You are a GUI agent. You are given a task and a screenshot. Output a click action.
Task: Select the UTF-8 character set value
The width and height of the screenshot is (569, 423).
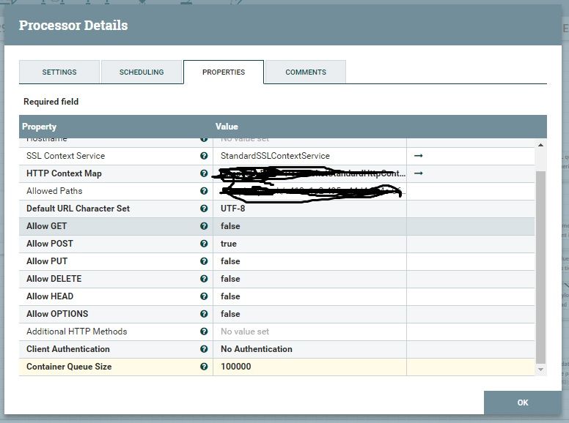(x=233, y=209)
